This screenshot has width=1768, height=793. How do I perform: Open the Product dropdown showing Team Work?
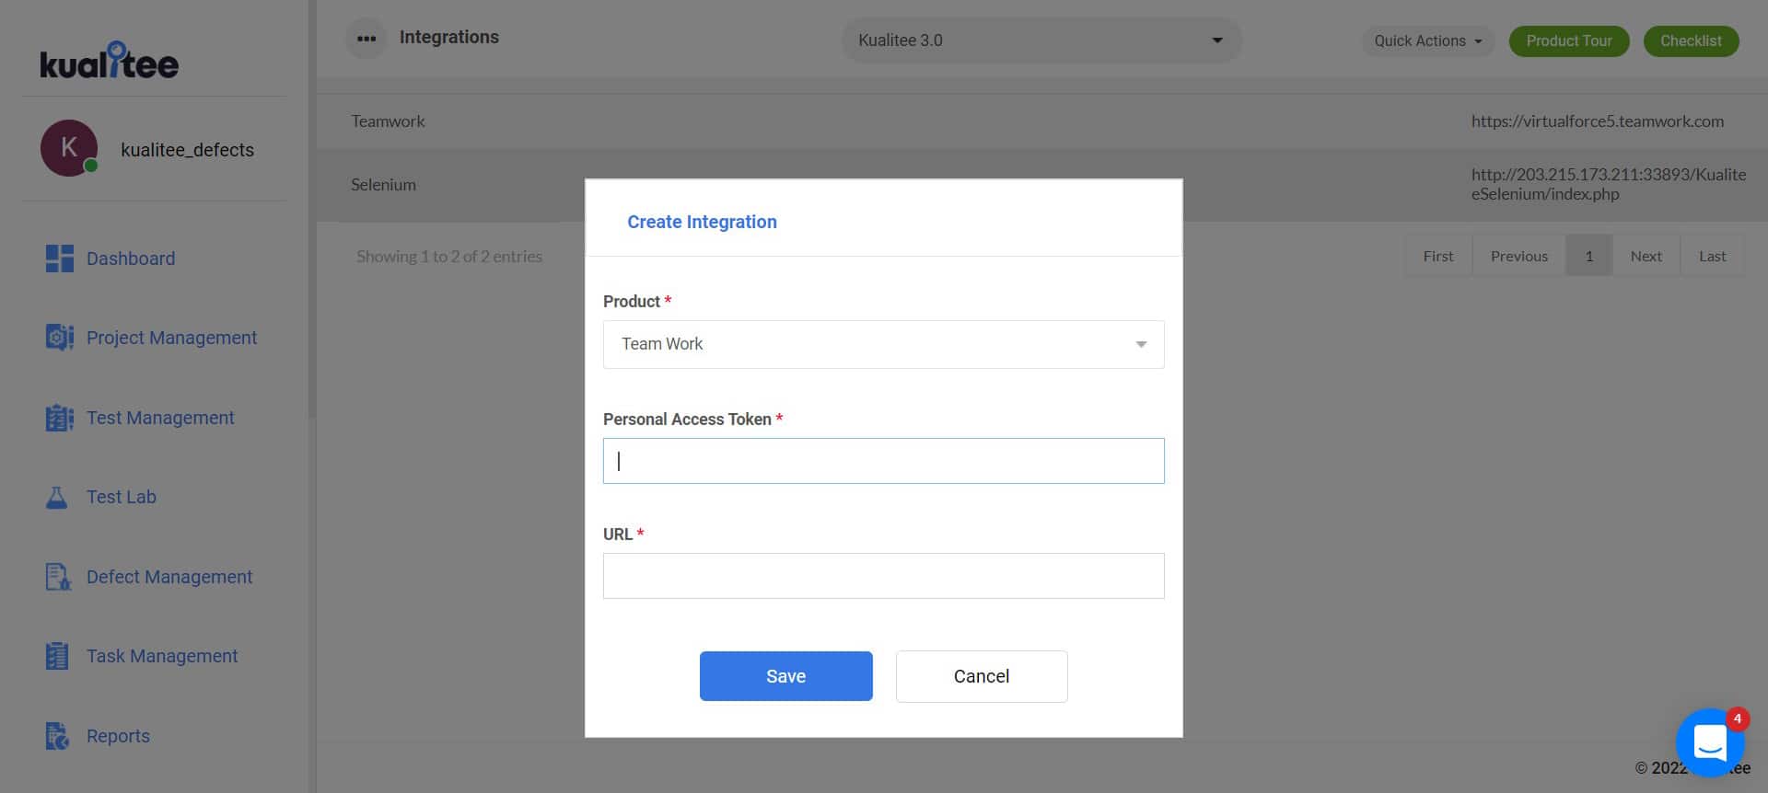pos(883,344)
